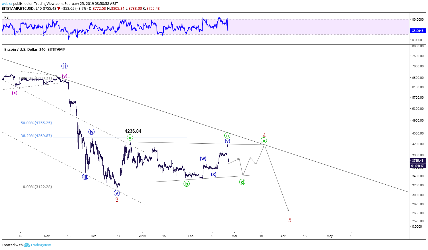The width and height of the screenshot is (428, 250).
Task: Click the green circled wave d label
Action: (x=242, y=182)
